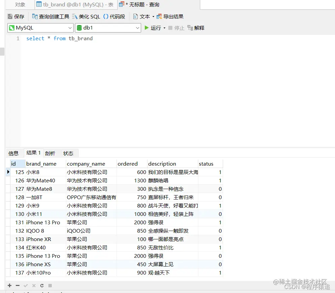Select the cell 小米11

[x=45, y=214]
